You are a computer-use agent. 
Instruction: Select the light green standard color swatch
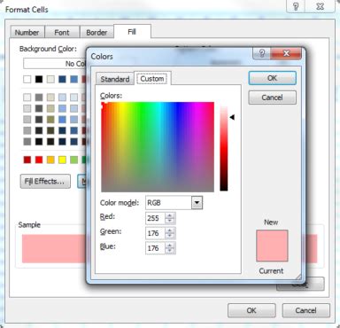(74, 160)
